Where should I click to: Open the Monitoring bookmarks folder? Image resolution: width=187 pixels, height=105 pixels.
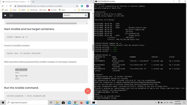point(32,10)
